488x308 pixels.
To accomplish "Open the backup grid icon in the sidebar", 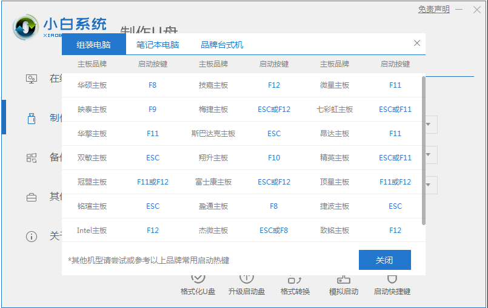I will click(32, 157).
